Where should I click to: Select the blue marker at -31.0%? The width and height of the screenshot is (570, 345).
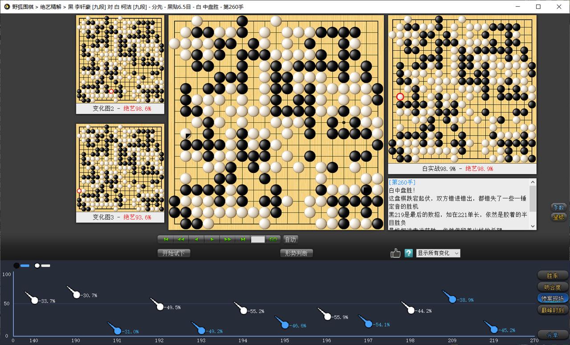118,331
